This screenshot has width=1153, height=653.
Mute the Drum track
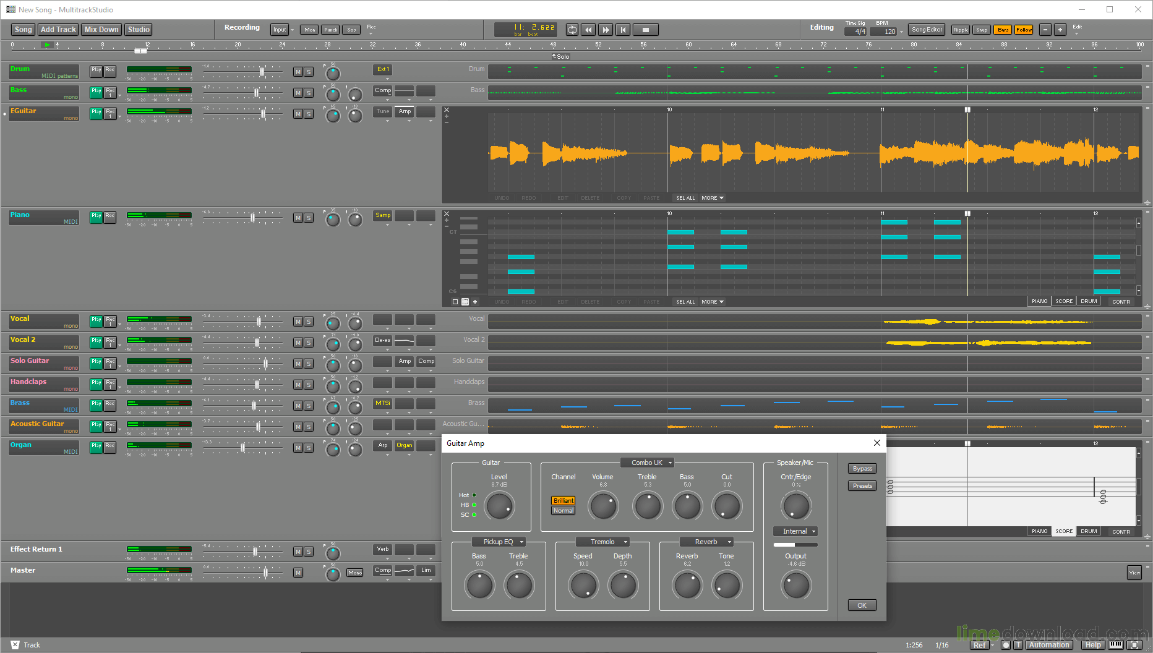coord(298,72)
